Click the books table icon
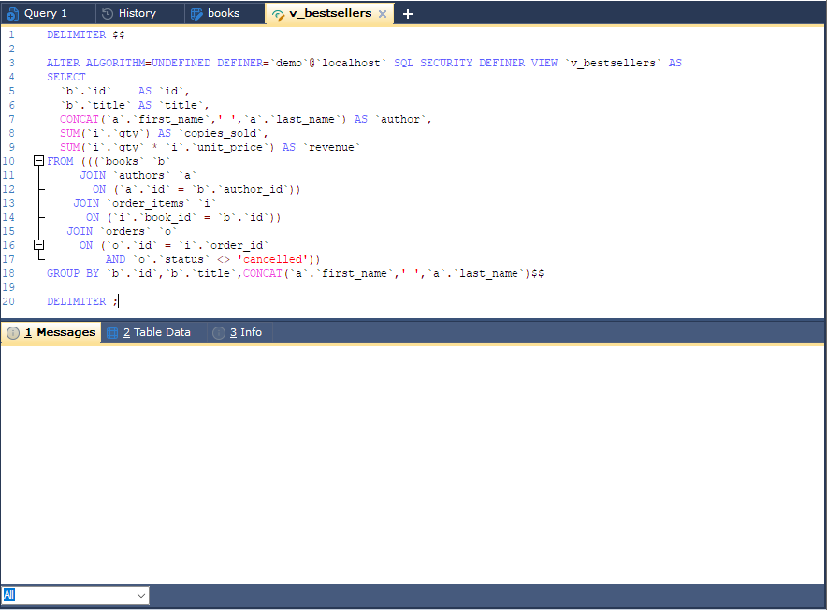Image resolution: width=827 pixels, height=610 pixels. click(x=196, y=14)
